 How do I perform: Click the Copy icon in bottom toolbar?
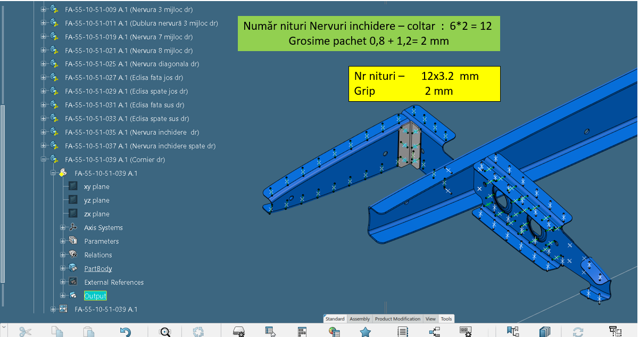57,332
